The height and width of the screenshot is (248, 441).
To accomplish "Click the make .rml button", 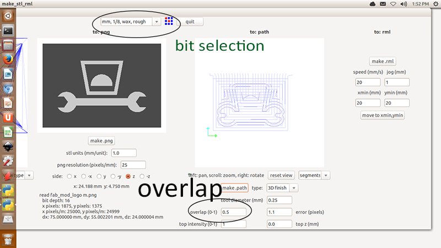I will tap(383, 61).
